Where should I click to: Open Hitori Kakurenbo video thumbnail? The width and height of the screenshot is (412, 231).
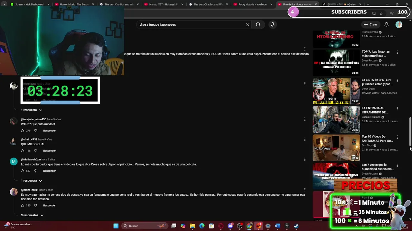[336, 39]
